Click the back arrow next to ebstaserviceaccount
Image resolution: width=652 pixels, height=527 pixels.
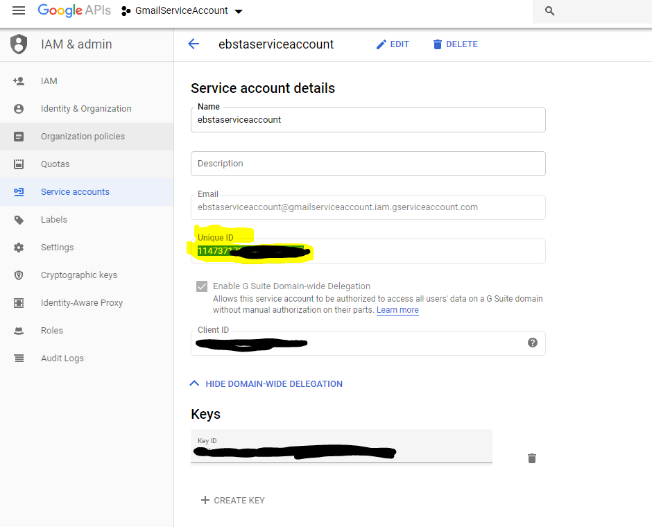coord(194,44)
